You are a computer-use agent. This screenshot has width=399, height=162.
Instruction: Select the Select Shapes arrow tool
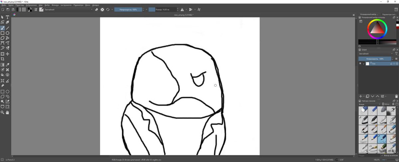pos(3,17)
